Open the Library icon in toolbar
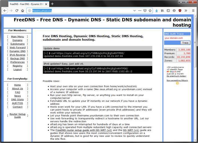The height and width of the screenshot is (143, 198). [x=162, y=11]
